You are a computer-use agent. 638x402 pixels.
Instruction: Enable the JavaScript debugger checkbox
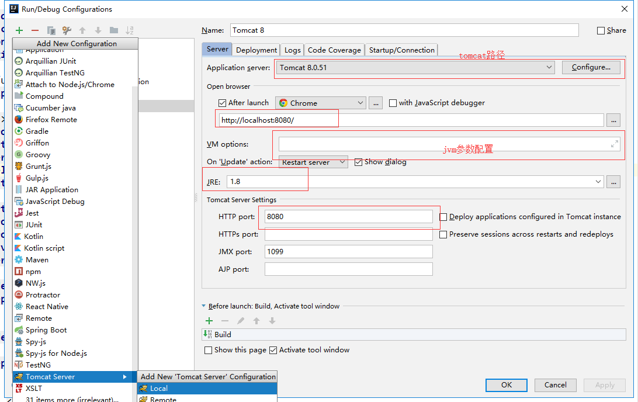[393, 103]
